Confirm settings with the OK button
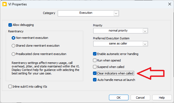 pyautogui.click(x=119, y=98)
